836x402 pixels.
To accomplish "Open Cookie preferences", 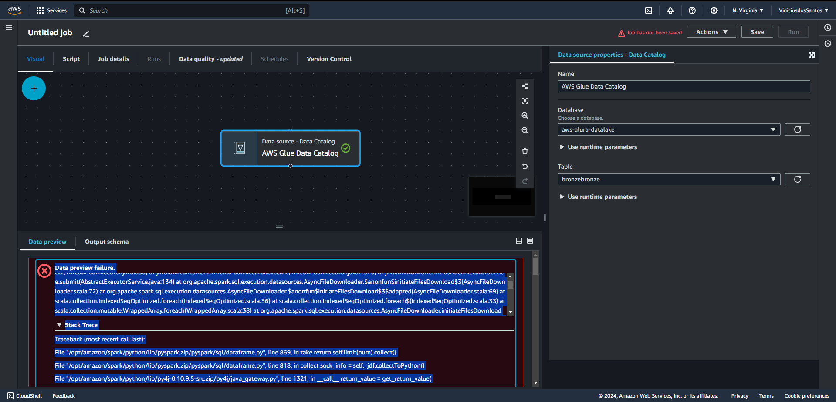I will pyautogui.click(x=807, y=396).
